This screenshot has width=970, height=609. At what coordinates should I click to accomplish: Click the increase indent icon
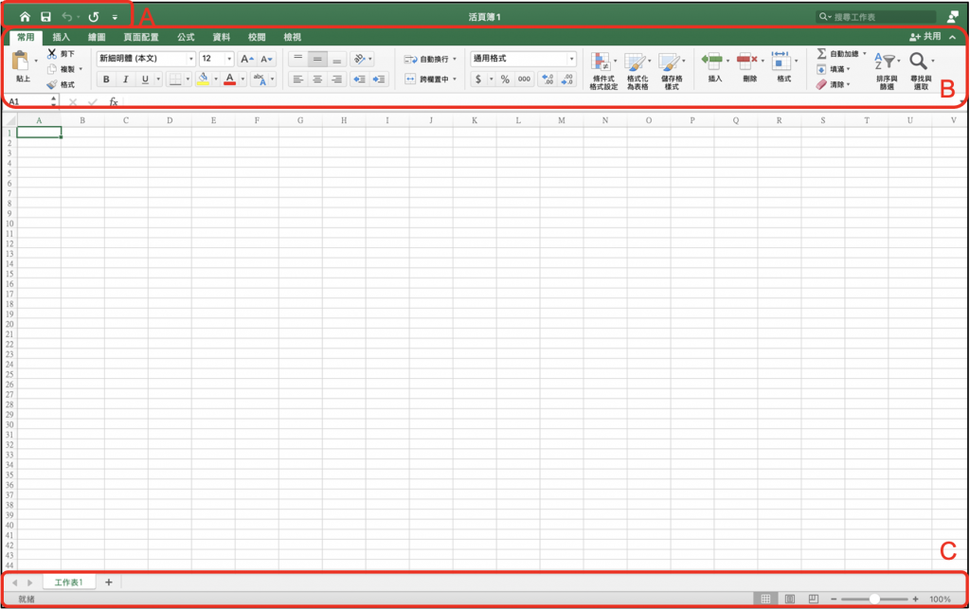coord(379,80)
